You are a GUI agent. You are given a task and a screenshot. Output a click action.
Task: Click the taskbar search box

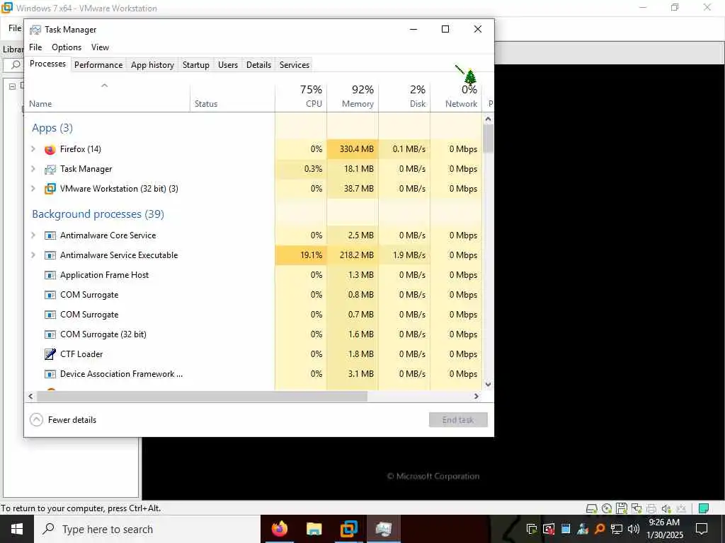[x=147, y=529]
